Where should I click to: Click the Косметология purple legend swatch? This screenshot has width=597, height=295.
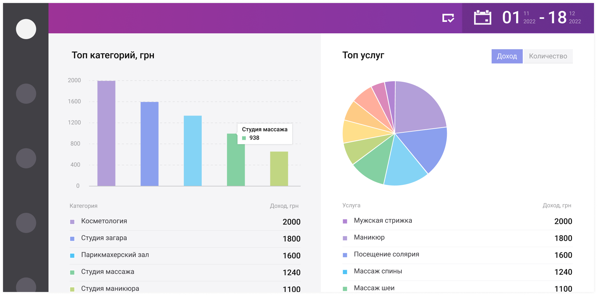point(72,222)
